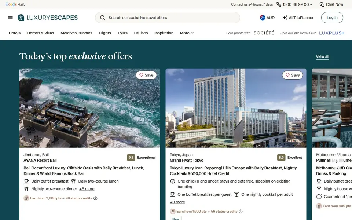Open Grand Hyatt Tokyo building photo
Viewport: 352px width, 220px height.
pos(236,108)
